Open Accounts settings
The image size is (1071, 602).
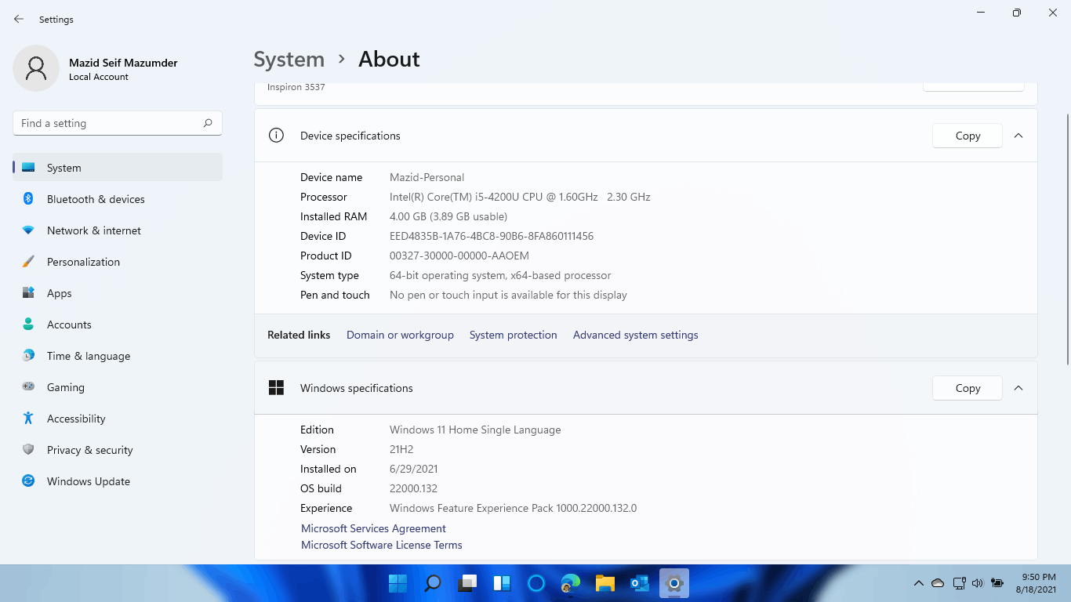[x=118, y=325]
